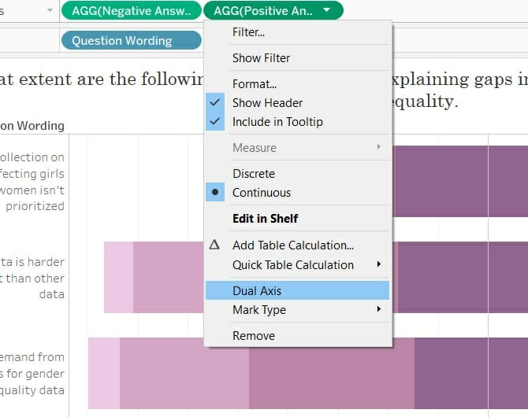Click the Dual Axis menu option
The image size is (528, 417).
257,291
